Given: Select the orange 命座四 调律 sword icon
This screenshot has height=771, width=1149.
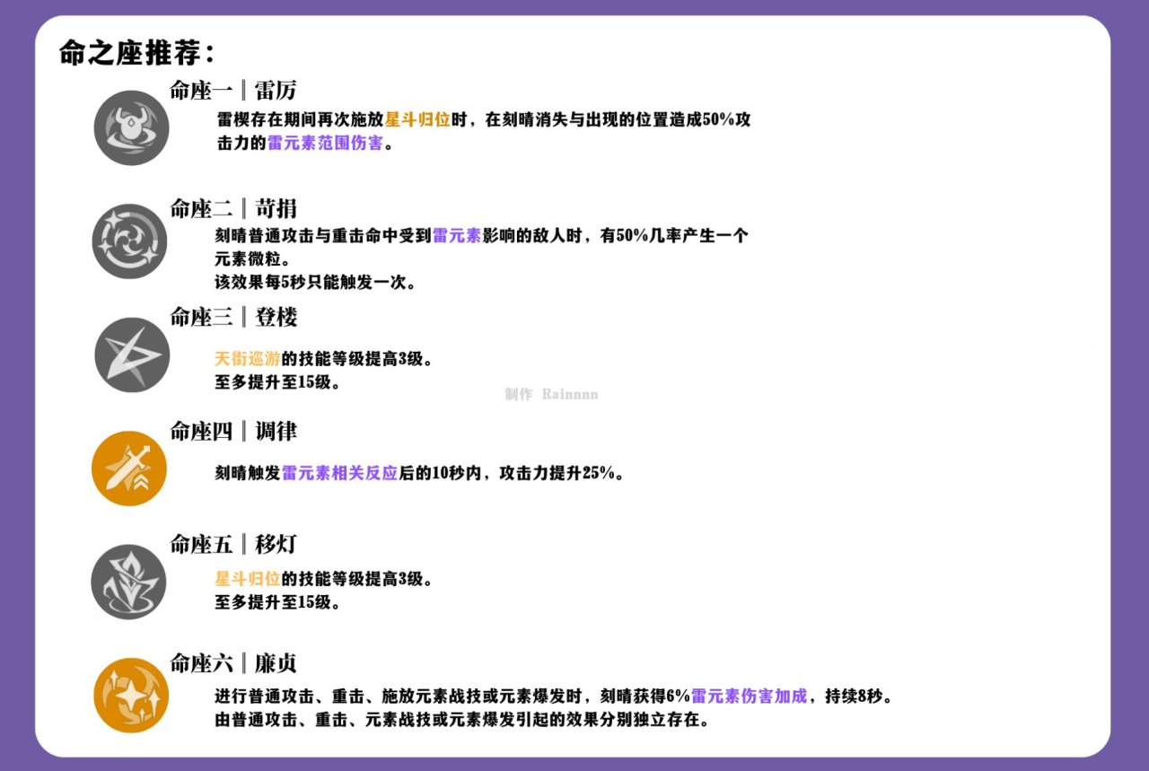Looking at the screenshot, I should point(129,468).
